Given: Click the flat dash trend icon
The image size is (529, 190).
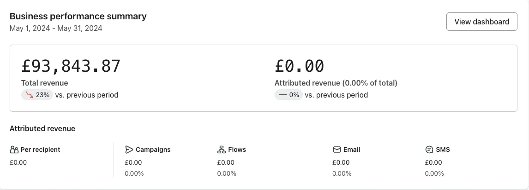Looking at the screenshot, I should 283,95.
